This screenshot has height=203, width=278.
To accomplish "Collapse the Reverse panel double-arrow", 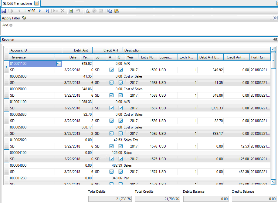I will [x=275, y=39].
